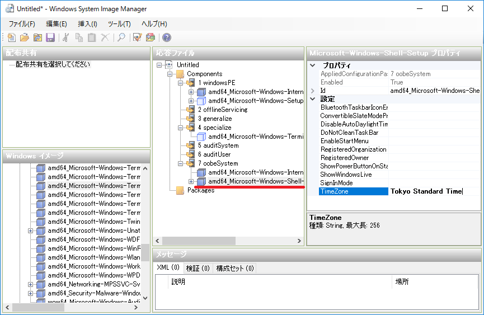This screenshot has width=484, height=315.
Task: Click the amd64_Microsoft-Windows-Setup component icon
Action: (201, 101)
